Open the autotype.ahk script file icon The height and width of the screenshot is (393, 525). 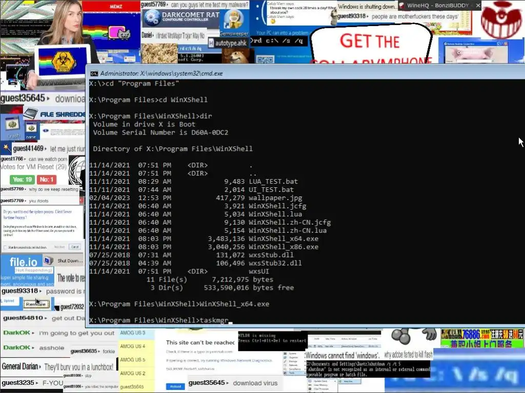pos(211,43)
